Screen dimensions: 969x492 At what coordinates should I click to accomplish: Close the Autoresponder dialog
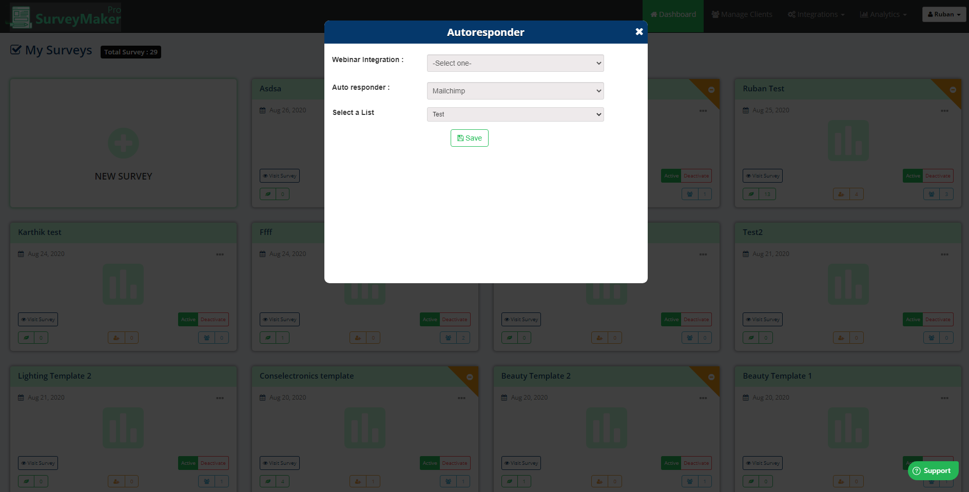pos(639,31)
